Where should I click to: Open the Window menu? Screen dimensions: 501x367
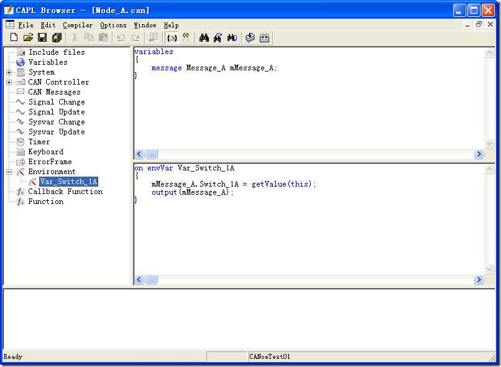pos(145,25)
